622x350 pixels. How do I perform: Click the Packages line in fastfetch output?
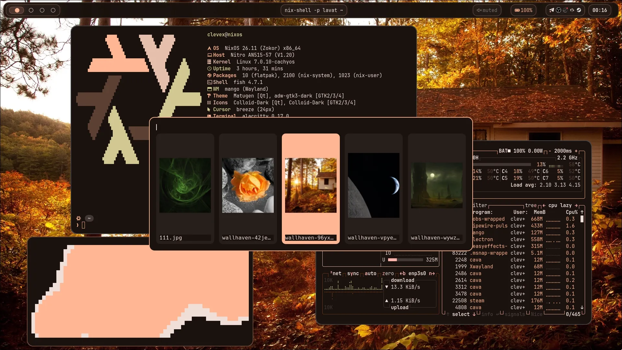294,76
